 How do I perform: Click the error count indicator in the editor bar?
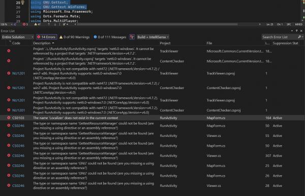tap(25, 24)
